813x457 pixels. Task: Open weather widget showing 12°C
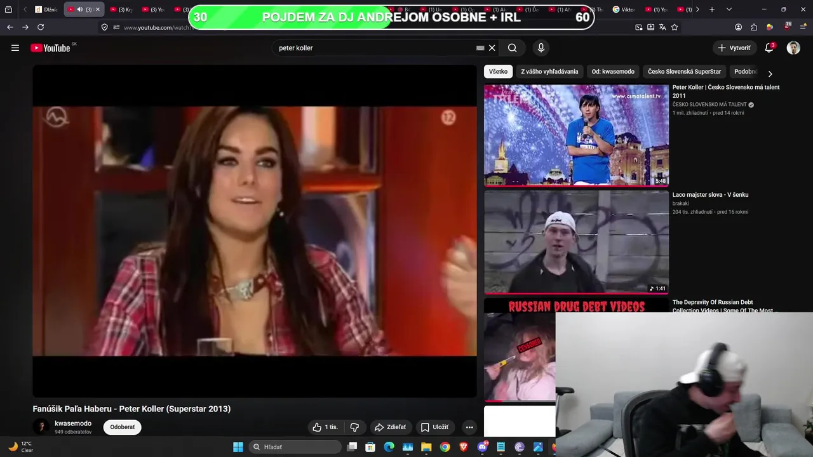20,447
